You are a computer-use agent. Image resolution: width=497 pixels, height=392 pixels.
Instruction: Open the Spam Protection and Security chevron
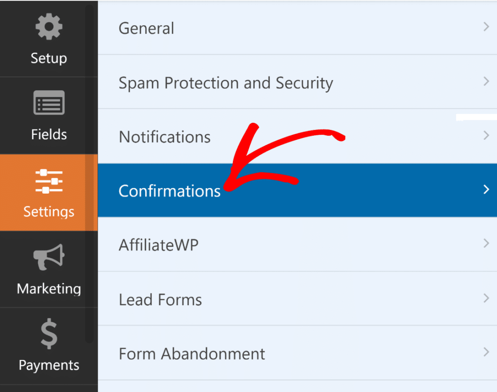click(x=486, y=81)
